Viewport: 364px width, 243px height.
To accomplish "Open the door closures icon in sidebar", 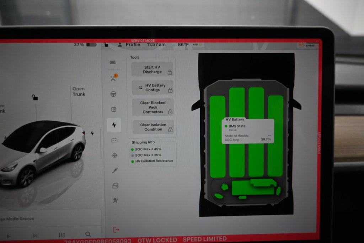I will [x=116, y=185].
